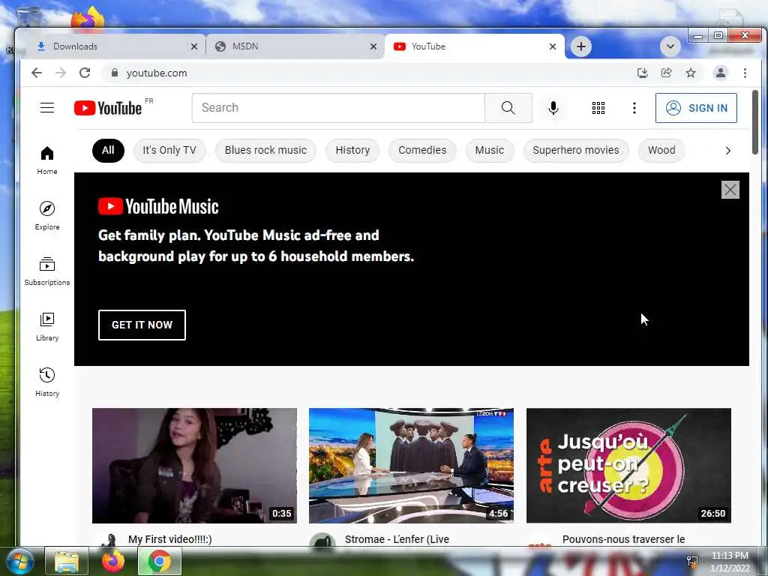Close the MSDN tab
This screenshot has width=768, height=576.
pos(373,46)
